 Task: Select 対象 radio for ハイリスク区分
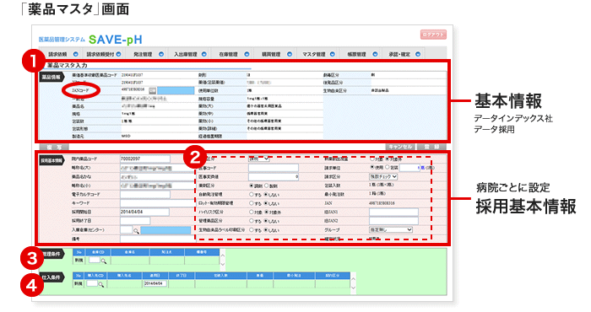pos(252,212)
